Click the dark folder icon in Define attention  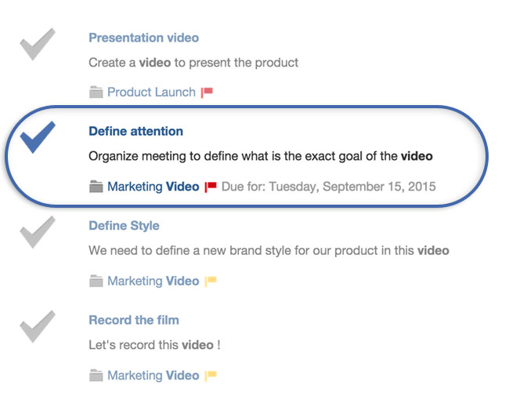point(96,187)
